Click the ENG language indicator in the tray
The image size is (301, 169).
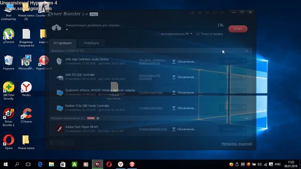278,164
